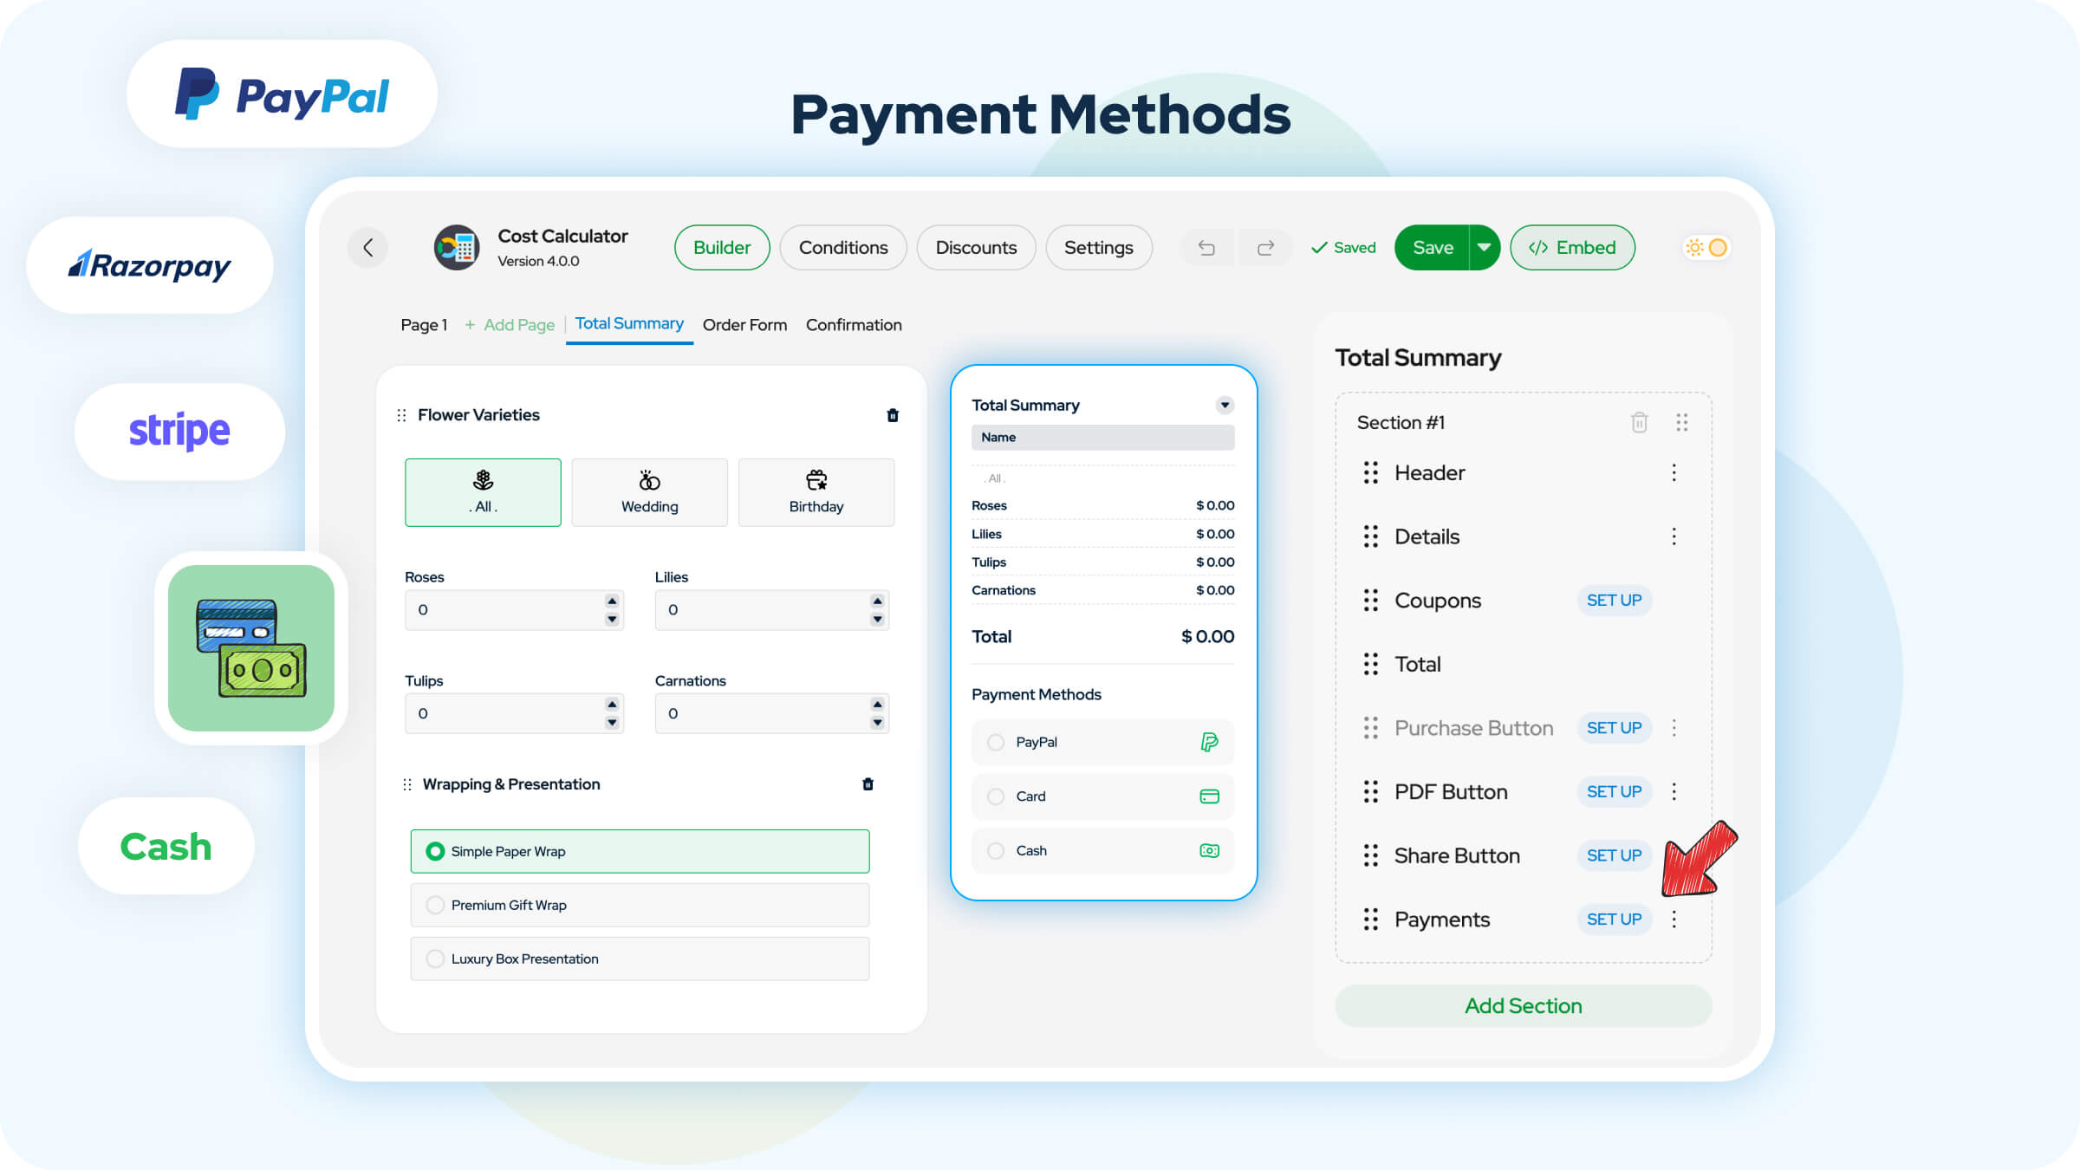Click the Header row drag handle
Image resolution: width=2080 pixels, height=1170 pixels.
point(1370,472)
